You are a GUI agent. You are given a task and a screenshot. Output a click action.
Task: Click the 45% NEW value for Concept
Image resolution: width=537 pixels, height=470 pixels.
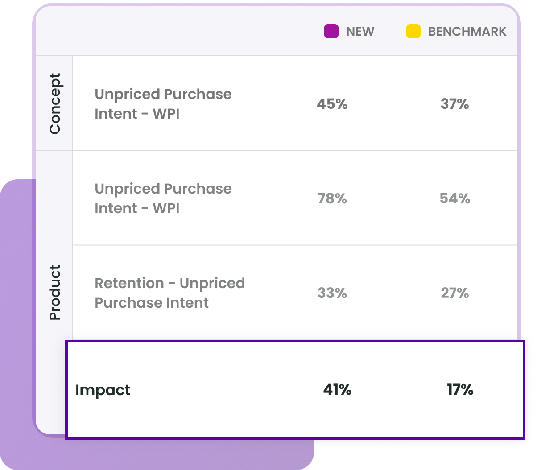[332, 104]
